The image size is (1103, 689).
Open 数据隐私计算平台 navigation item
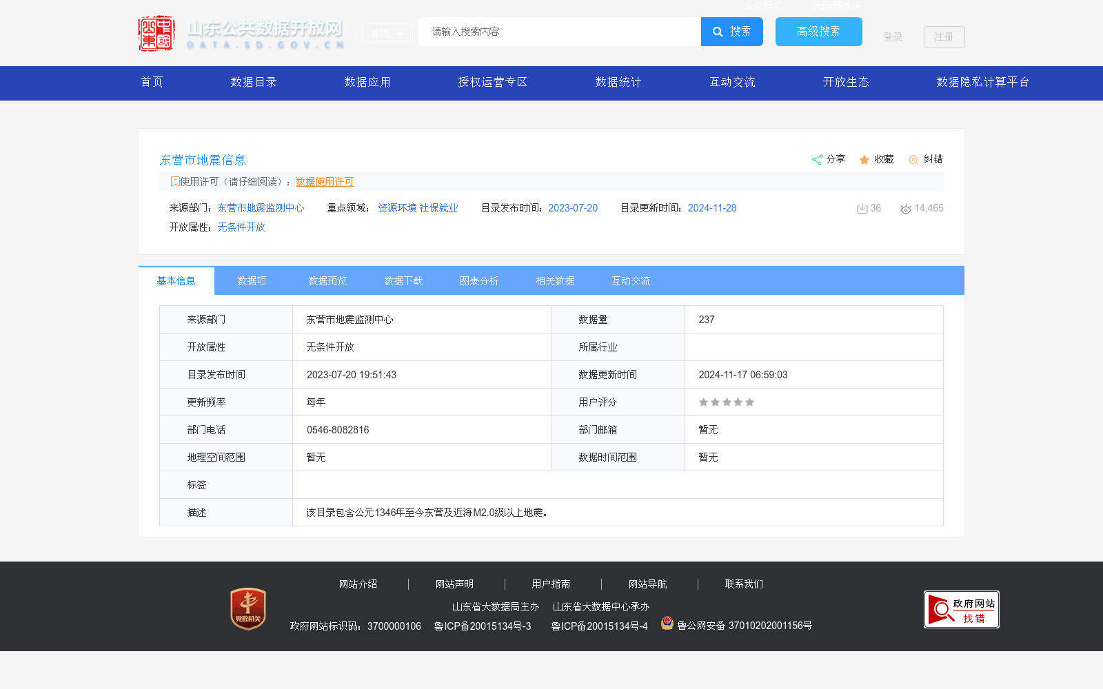[983, 82]
